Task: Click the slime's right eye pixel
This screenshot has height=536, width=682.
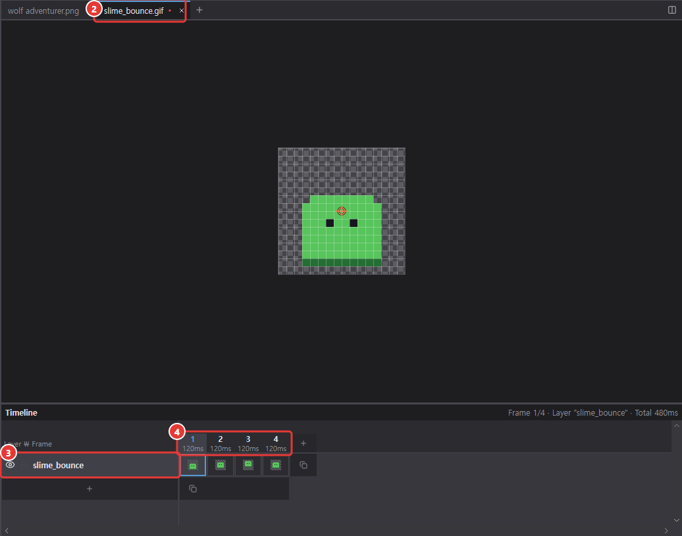Action: pyautogui.click(x=354, y=223)
